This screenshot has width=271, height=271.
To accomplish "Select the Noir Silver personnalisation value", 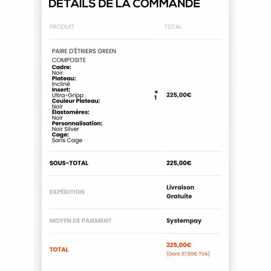I will (x=66, y=129).
